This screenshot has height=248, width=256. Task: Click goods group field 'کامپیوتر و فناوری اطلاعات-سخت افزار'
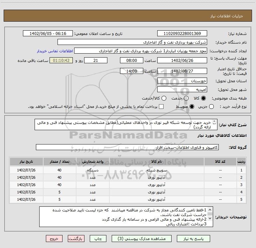(127, 147)
